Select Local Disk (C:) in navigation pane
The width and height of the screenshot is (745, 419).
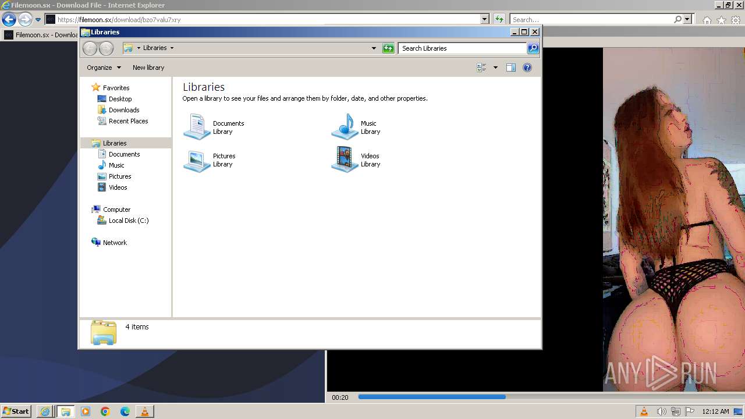pos(128,221)
